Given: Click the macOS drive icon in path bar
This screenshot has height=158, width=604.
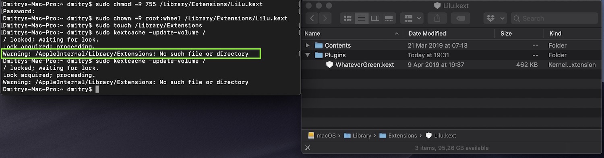Looking at the screenshot, I should coord(311,136).
